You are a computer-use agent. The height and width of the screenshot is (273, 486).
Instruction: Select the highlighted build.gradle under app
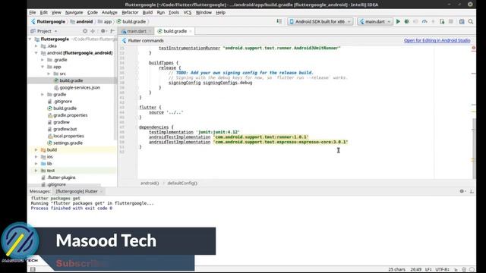(71, 80)
